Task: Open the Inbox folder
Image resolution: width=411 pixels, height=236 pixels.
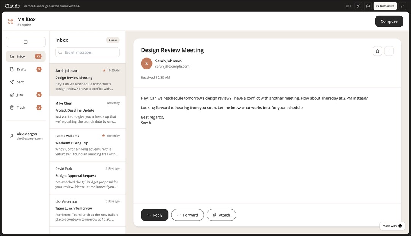Action: [26, 56]
